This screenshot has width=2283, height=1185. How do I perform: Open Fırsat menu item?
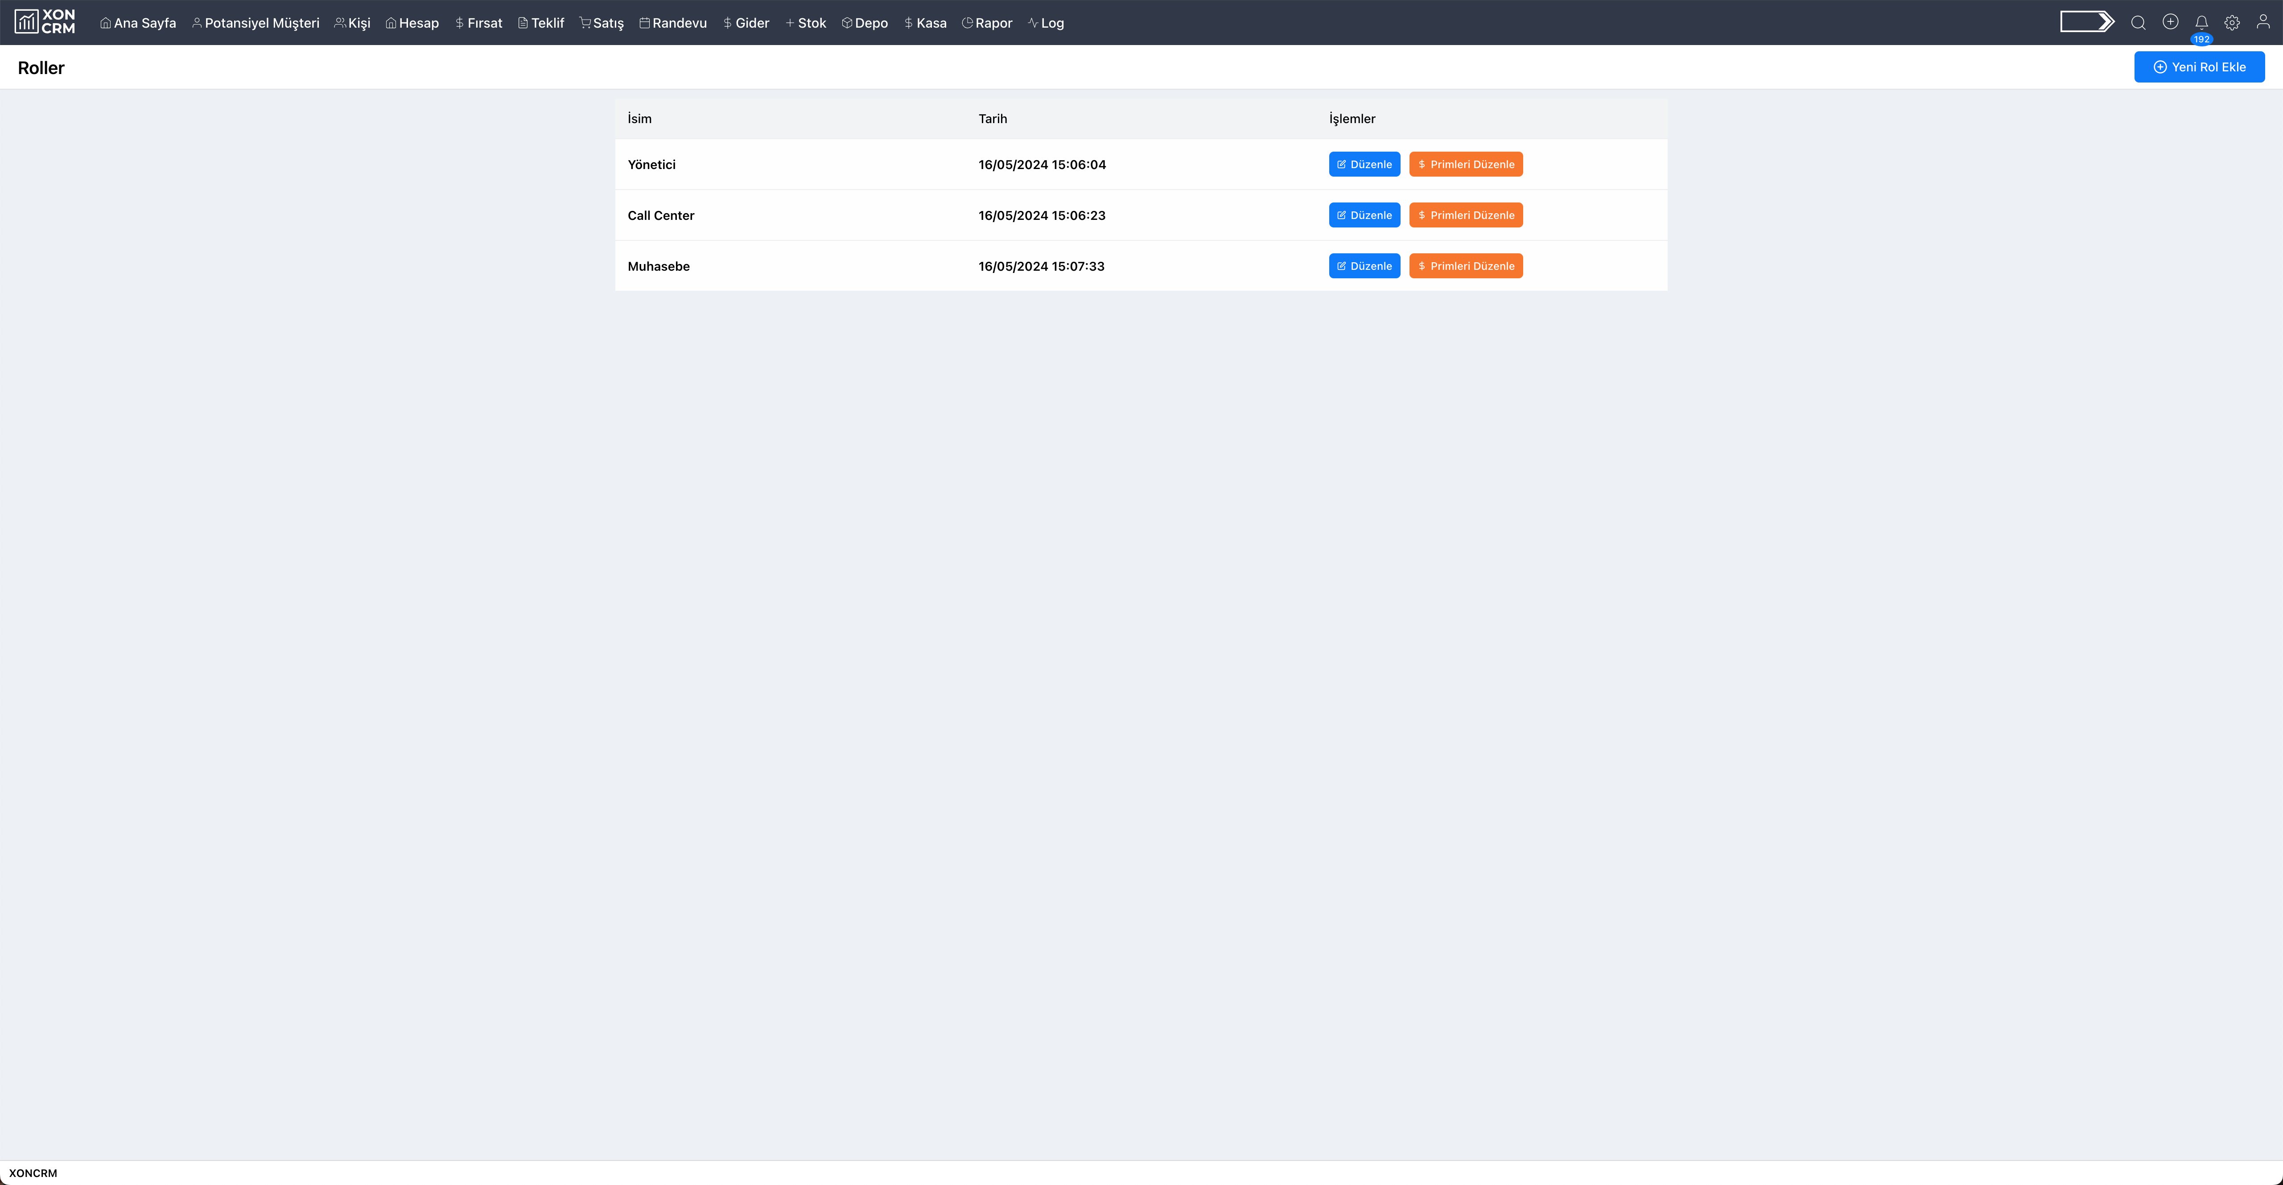(x=478, y=23)
